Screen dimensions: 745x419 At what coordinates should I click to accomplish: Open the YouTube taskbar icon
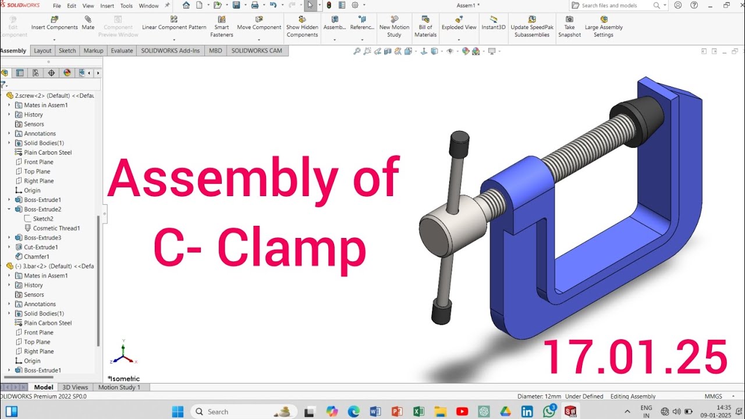[462, 411]
